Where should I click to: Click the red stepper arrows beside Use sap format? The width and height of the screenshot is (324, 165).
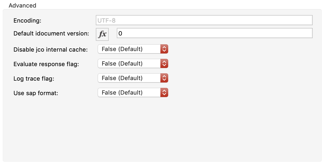(164, 92)
